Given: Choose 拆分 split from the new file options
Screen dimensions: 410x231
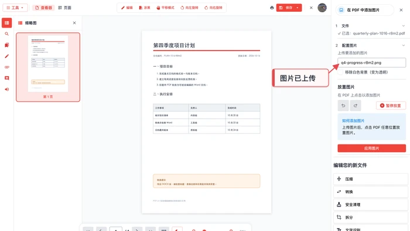Looking at the screenshot, I should pos(371,217).
